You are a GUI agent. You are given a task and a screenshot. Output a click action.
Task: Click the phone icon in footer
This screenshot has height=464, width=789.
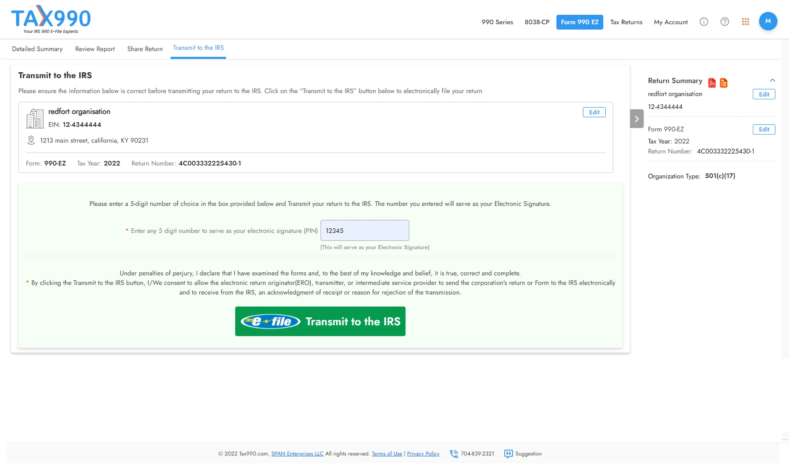click(x=454, y=454)
